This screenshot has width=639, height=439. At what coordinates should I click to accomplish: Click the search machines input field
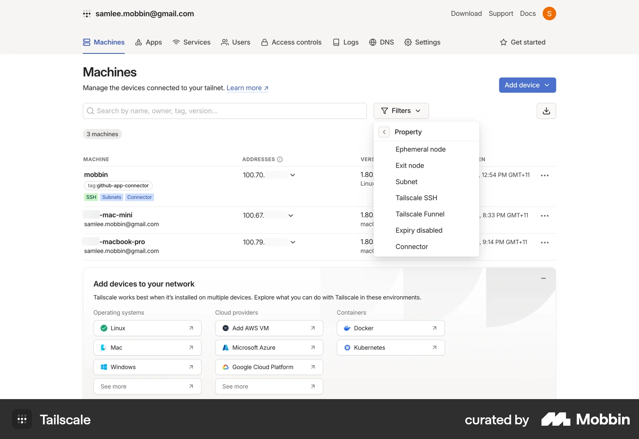tap(224, 111)
